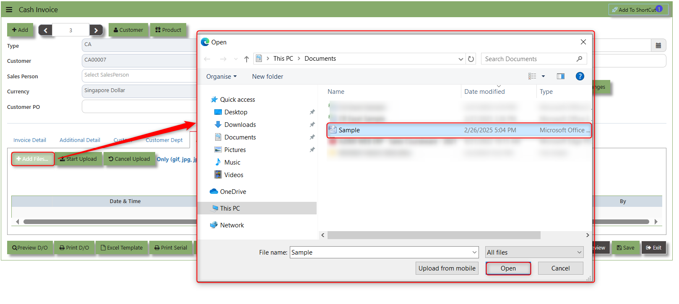Click the Open button in dialog
This screenshot has width=679, height=304.
pos(508,268)
